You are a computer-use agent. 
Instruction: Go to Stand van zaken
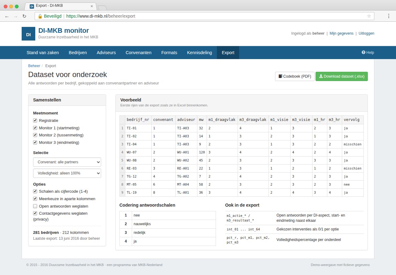click(43, 53)
